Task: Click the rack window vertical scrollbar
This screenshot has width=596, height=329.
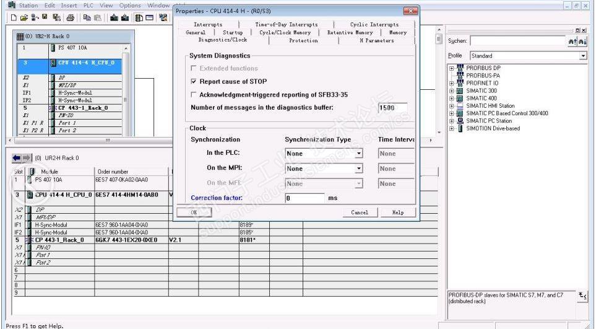Action: pyautogui.click(x=126, y=90)
